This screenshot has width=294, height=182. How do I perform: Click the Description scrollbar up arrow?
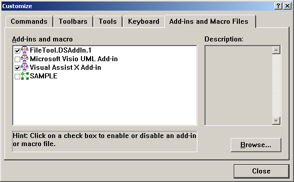276,50
